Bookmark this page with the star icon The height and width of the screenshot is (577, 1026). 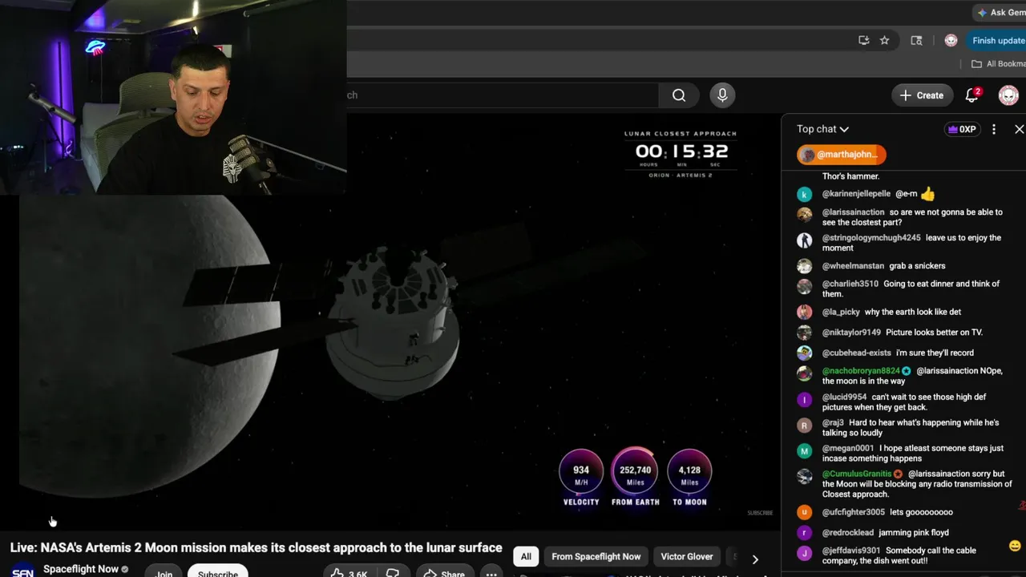pos(884,40)
